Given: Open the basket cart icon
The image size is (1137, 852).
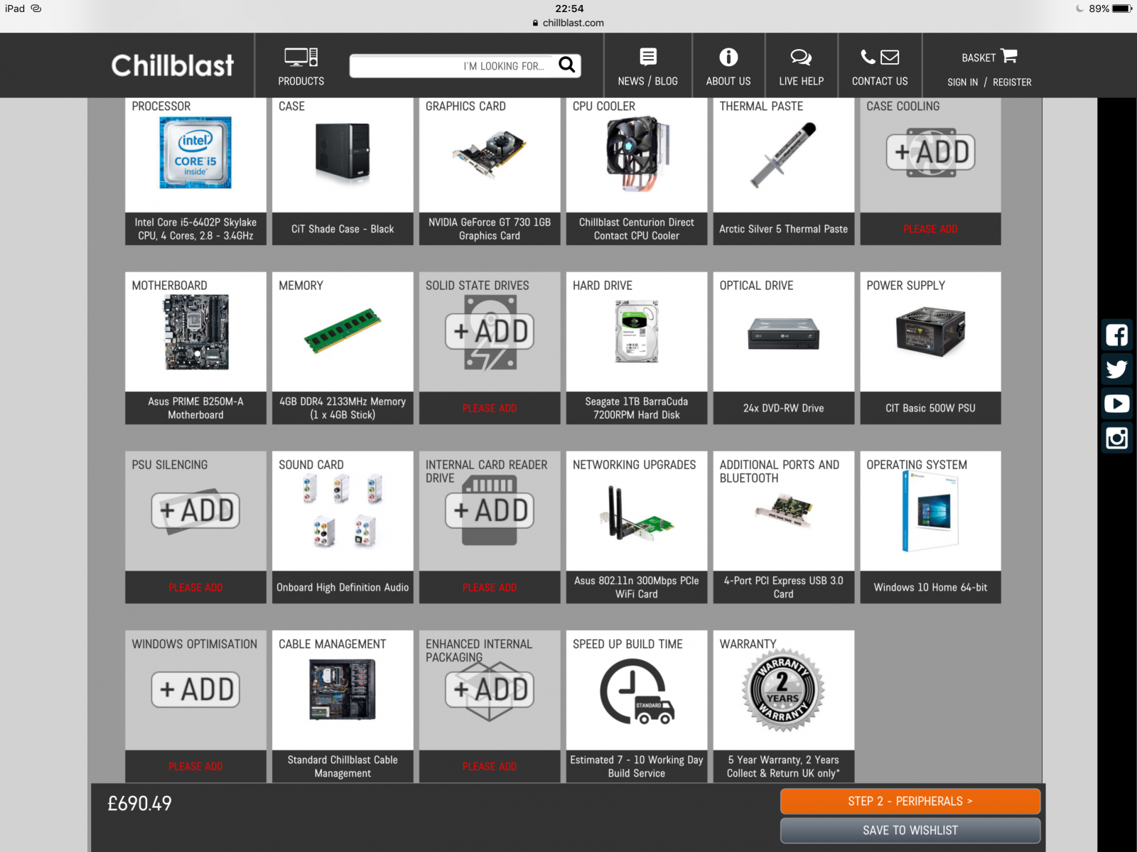Looking at the screenshot, I should coord(1008,56).
